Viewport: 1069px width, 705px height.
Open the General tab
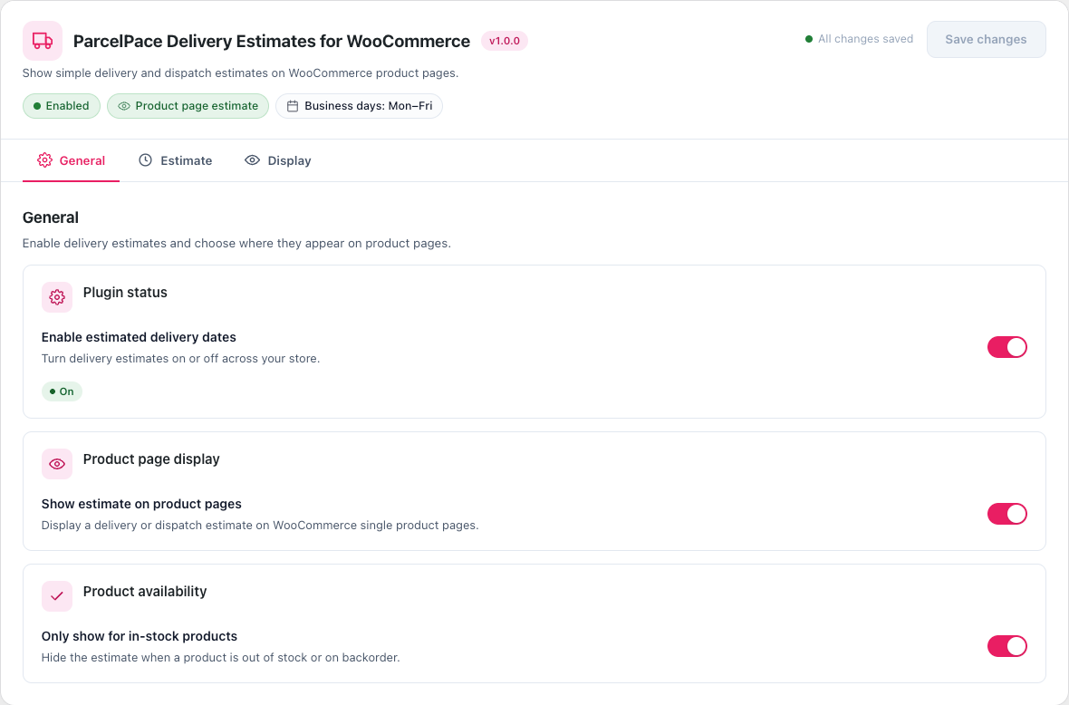coord(71,160)
